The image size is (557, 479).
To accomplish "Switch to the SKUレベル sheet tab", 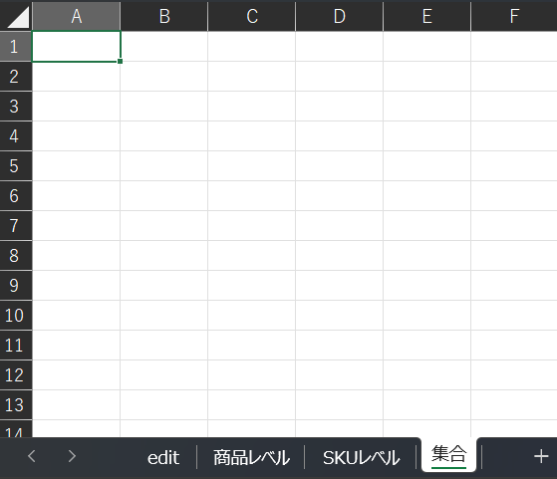I will tap(361, 457).
